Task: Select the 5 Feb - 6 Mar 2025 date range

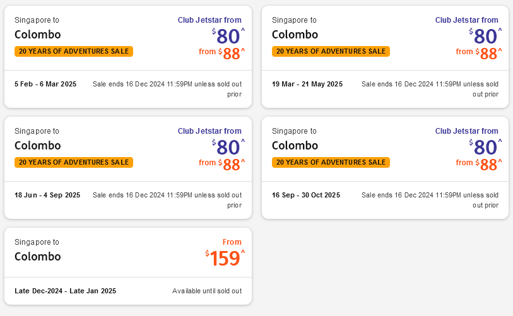Action: (45, 85)
